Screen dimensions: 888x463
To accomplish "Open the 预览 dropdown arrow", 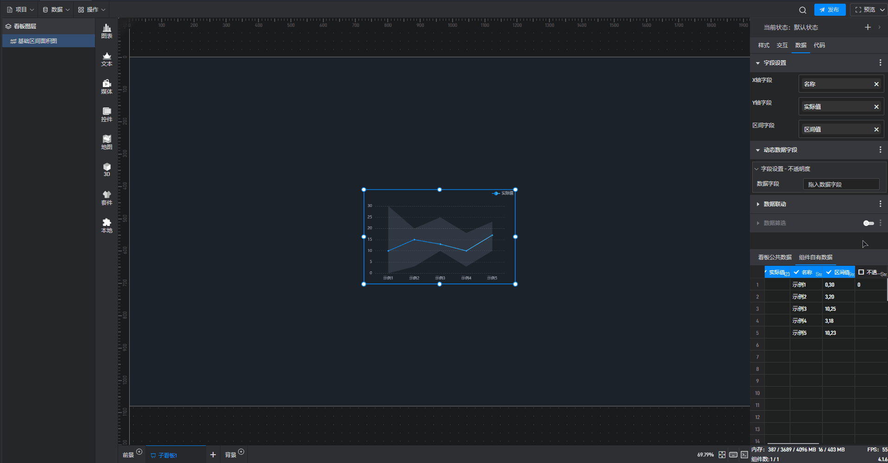I will (x=882, y=10).
